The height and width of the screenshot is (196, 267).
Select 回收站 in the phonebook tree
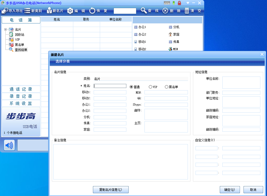point(19,35)
